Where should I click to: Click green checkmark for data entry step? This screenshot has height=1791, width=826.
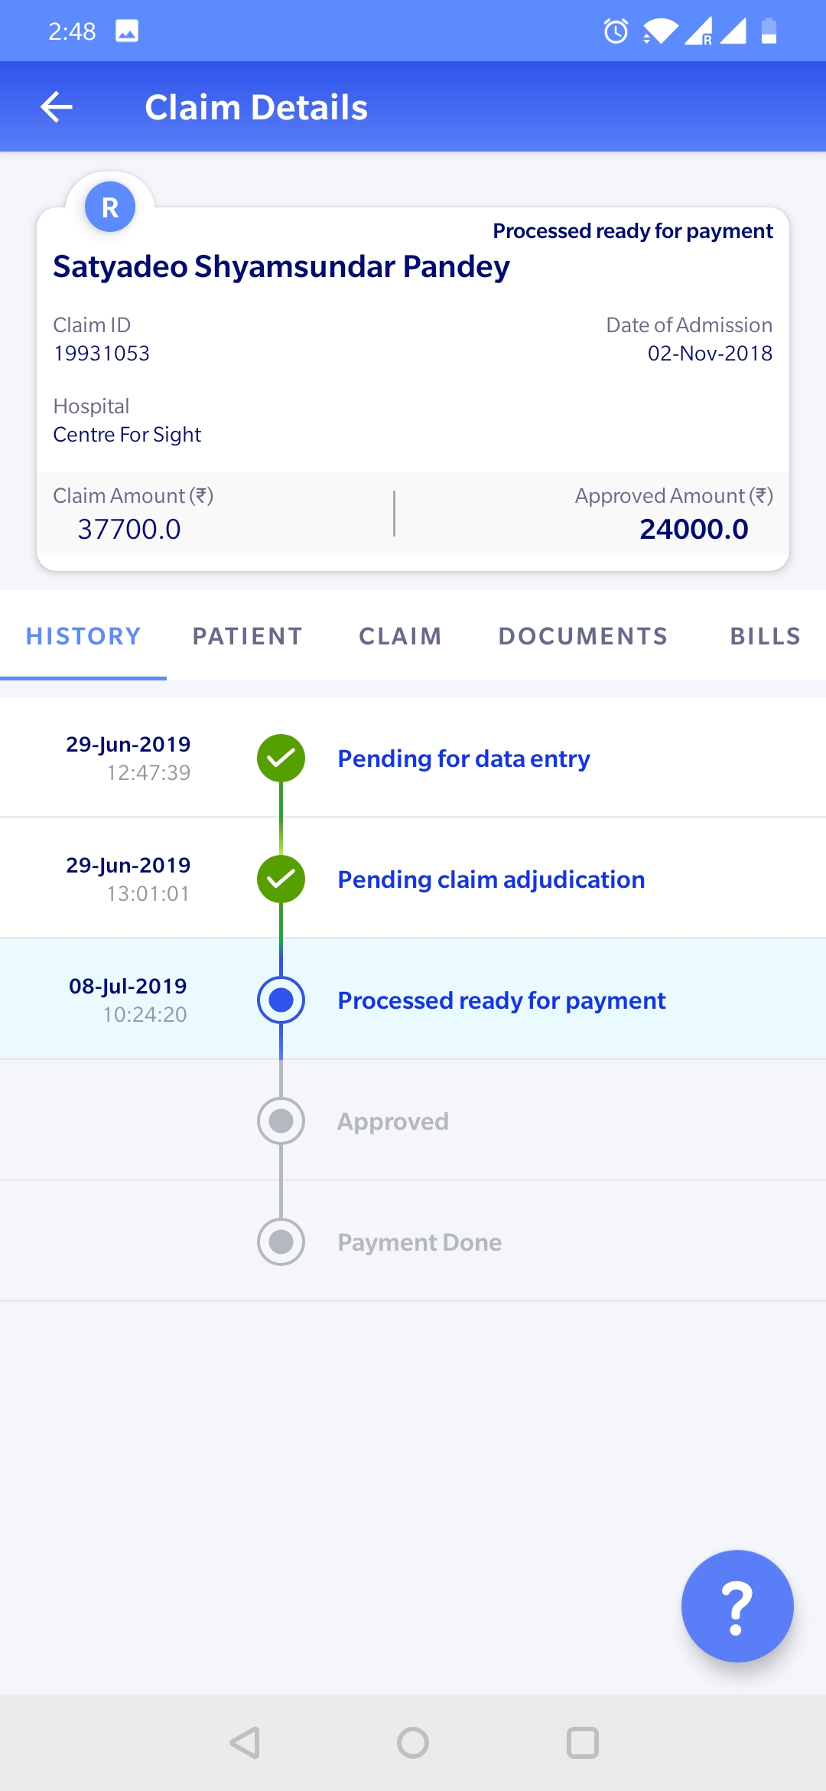click(281, 758)
